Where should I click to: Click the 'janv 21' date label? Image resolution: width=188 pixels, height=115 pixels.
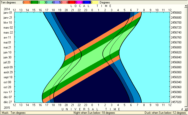pyautogui.click(x=8, y=18)
